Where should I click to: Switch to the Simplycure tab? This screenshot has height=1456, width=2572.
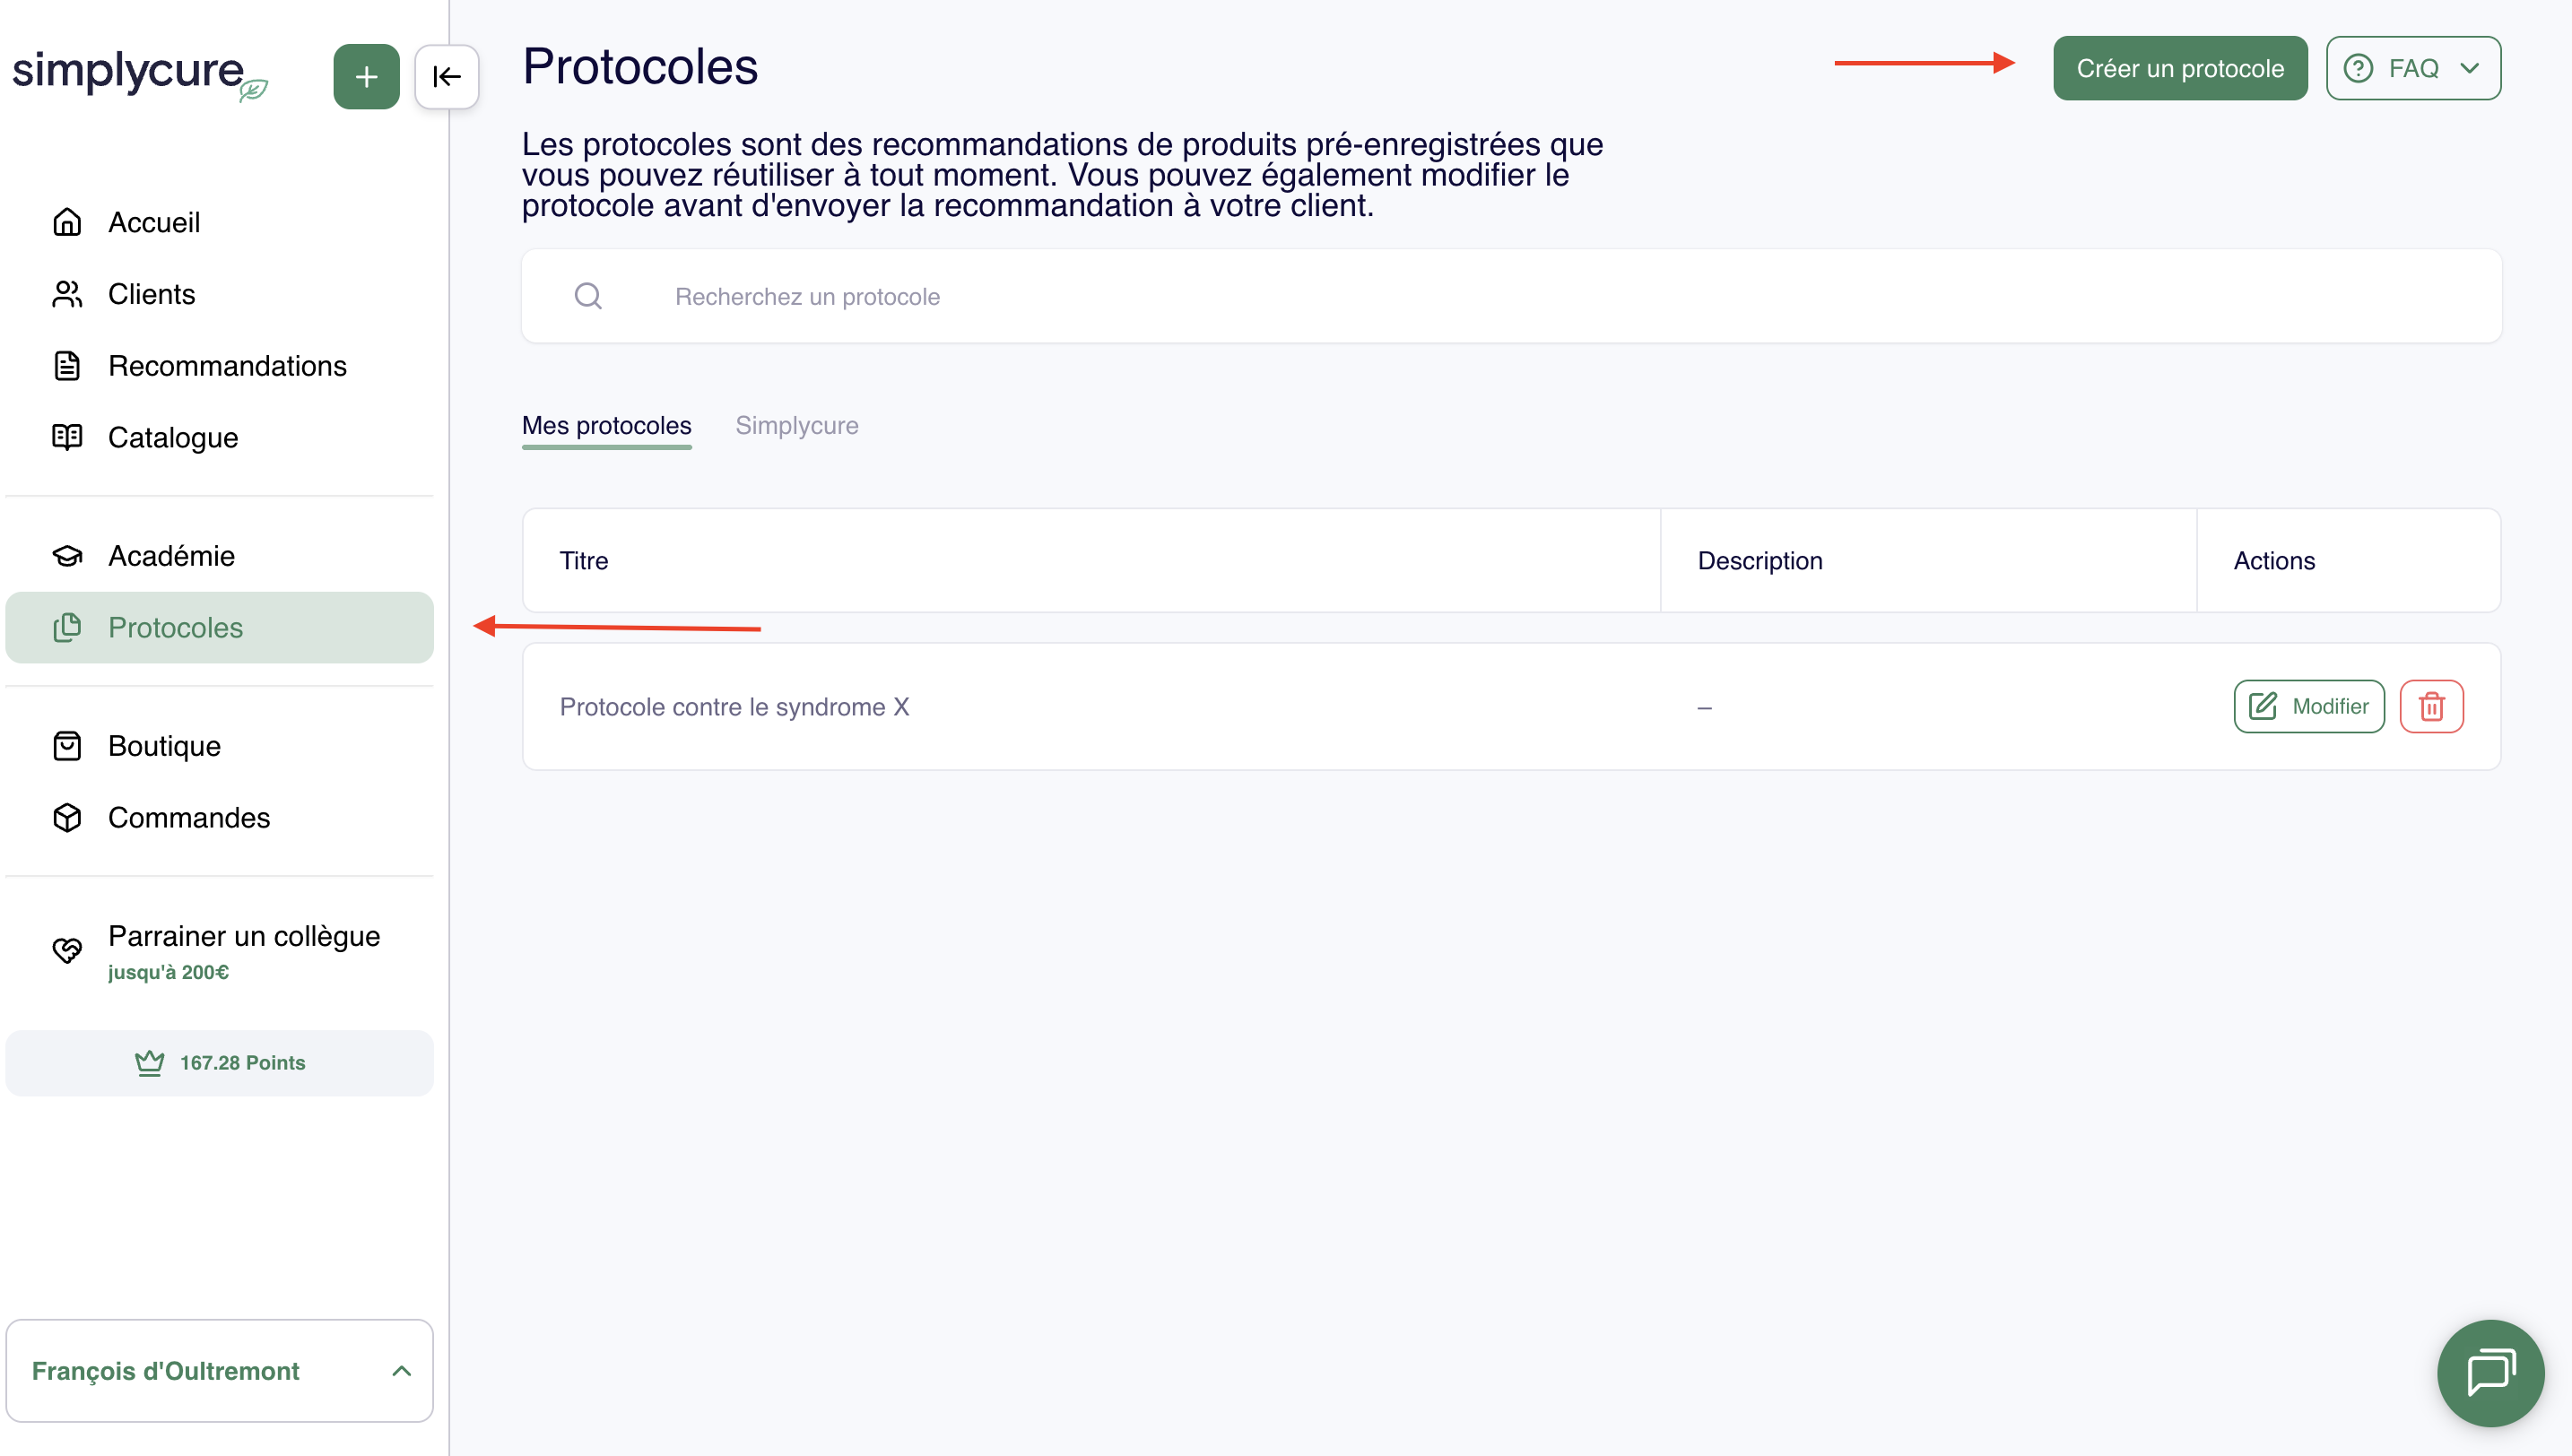point(796,426)
